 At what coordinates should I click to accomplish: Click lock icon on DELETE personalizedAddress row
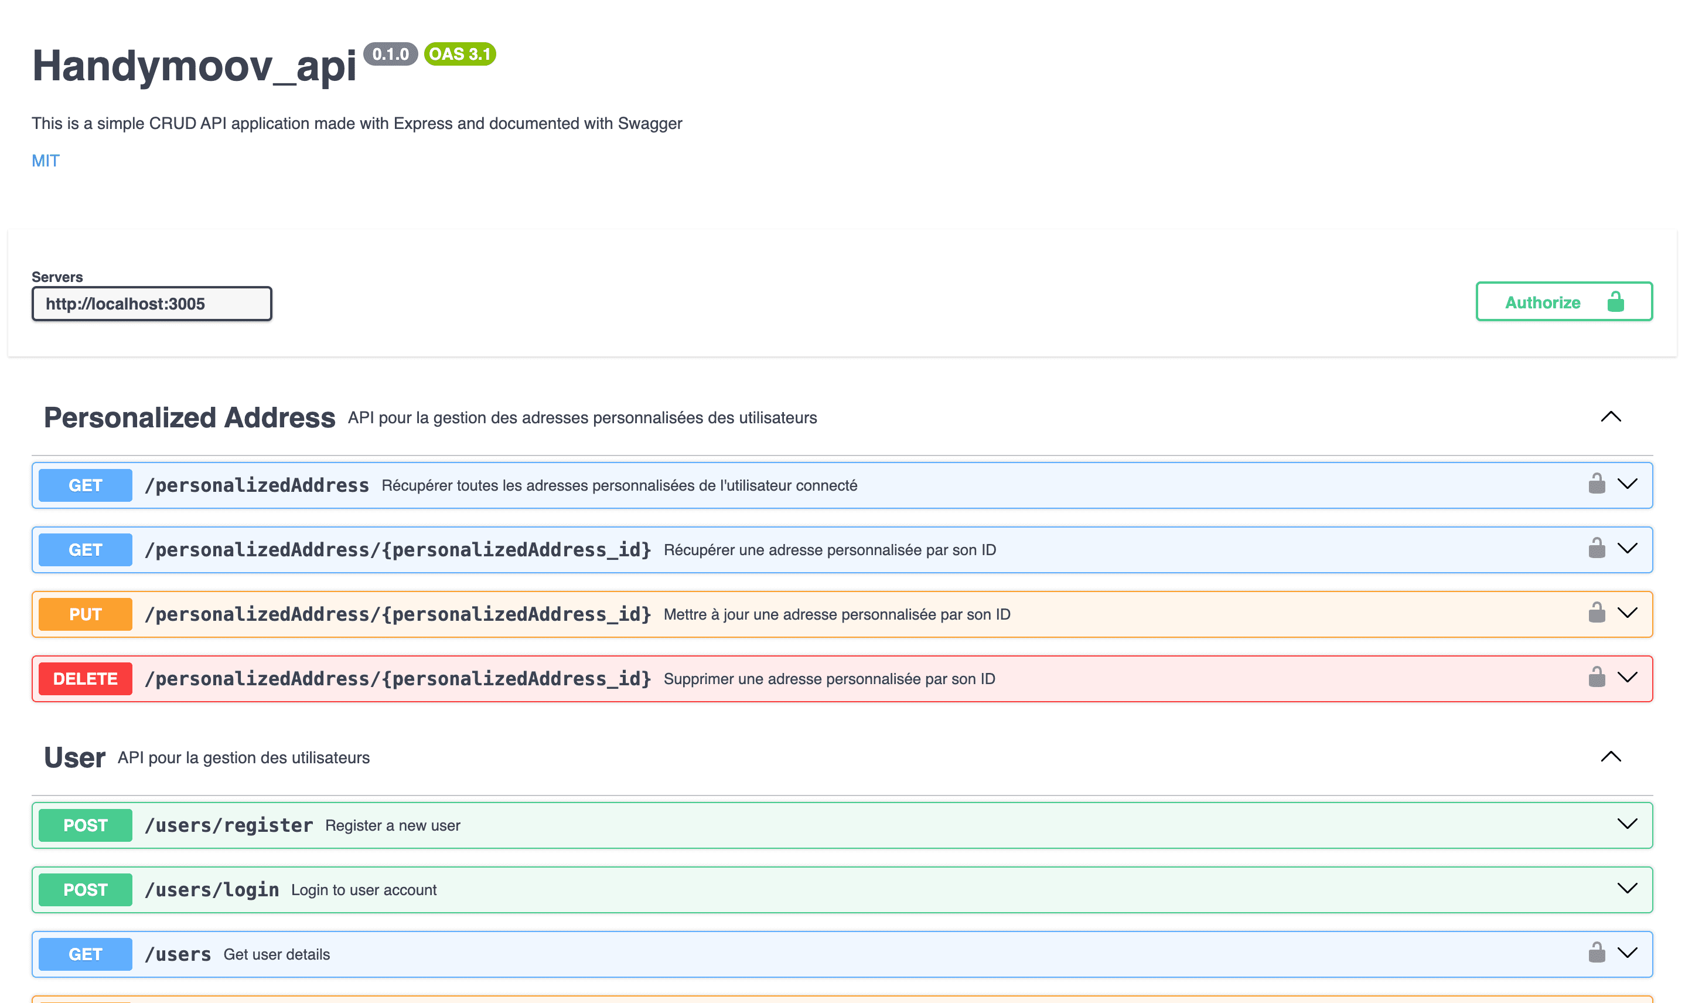tap(1597, 677)
